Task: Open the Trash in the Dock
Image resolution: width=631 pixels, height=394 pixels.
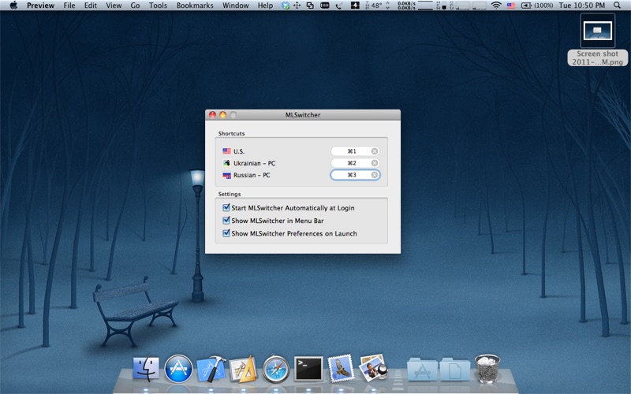Action: click(487, 369)
